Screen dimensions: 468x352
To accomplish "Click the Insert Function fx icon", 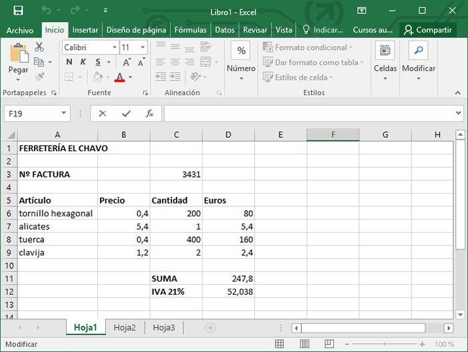I will pyautogui.click(x=149, y=114).
